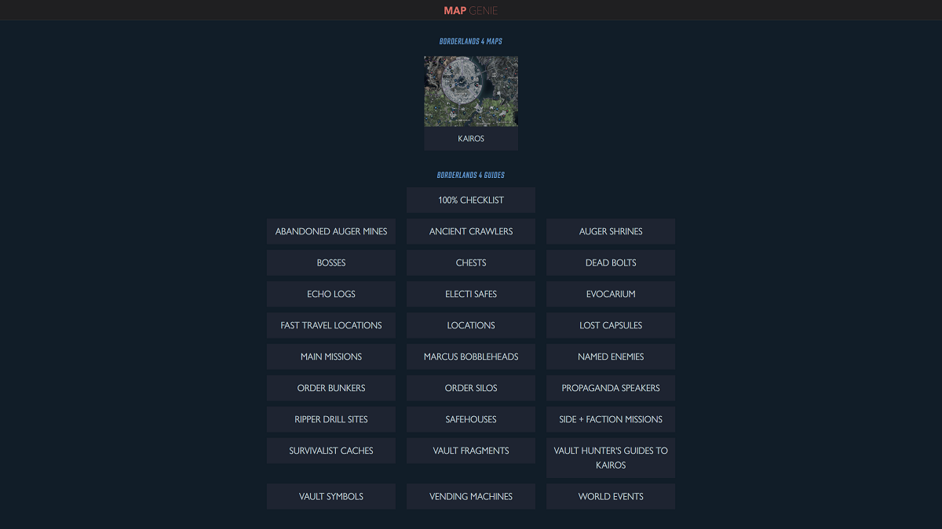Open the MARCUS BOBBLEHEADS guide
The width and height of the screenshot is (942, 529).
[x=470, y=357]
